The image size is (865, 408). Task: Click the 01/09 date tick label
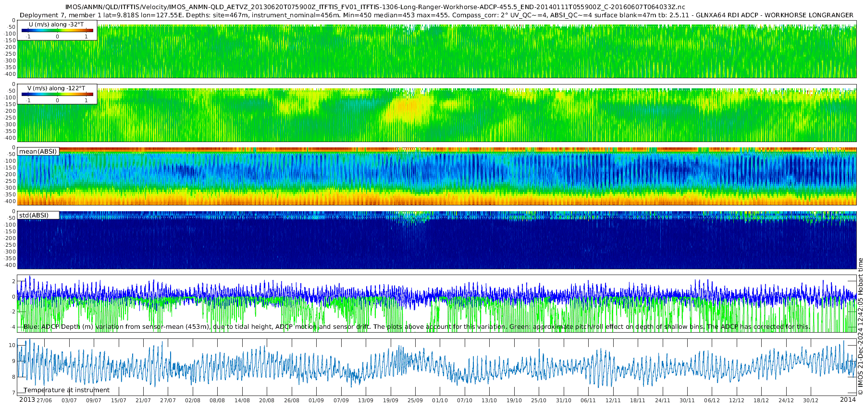point(316,400)
